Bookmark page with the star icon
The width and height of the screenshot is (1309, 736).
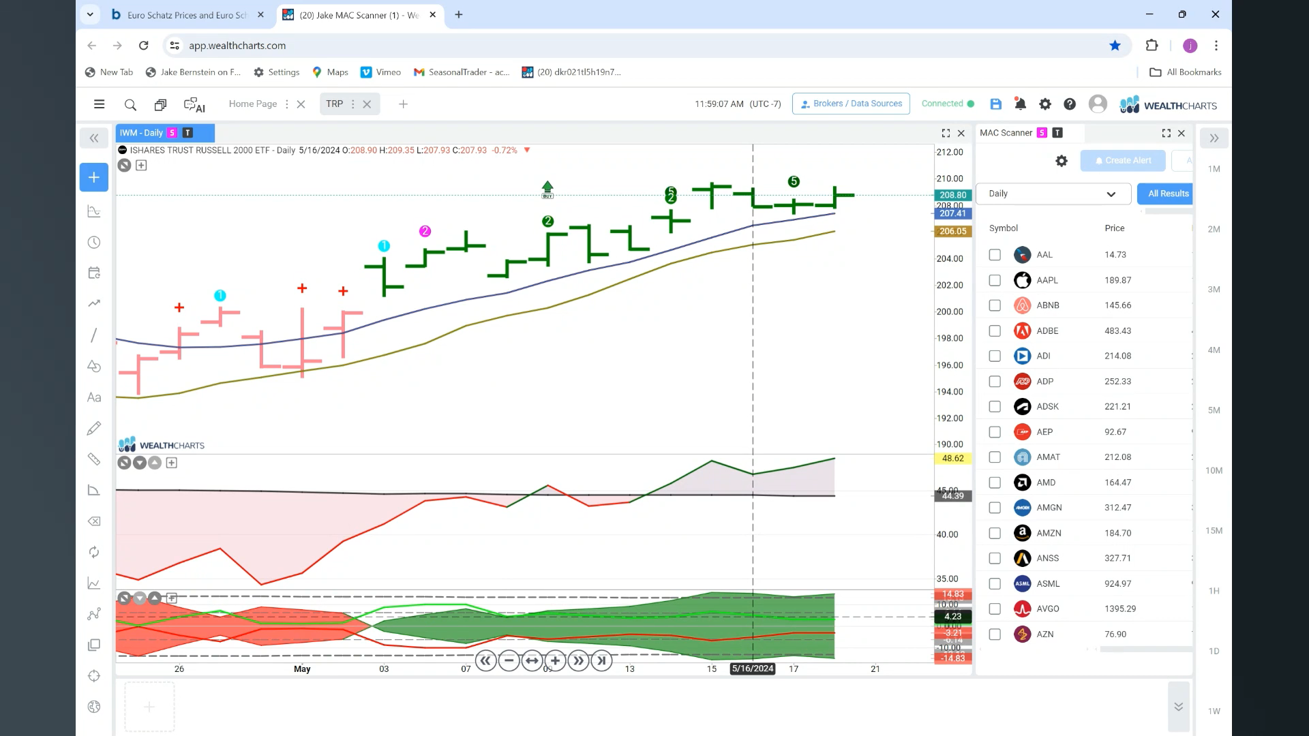[1115, 46]
